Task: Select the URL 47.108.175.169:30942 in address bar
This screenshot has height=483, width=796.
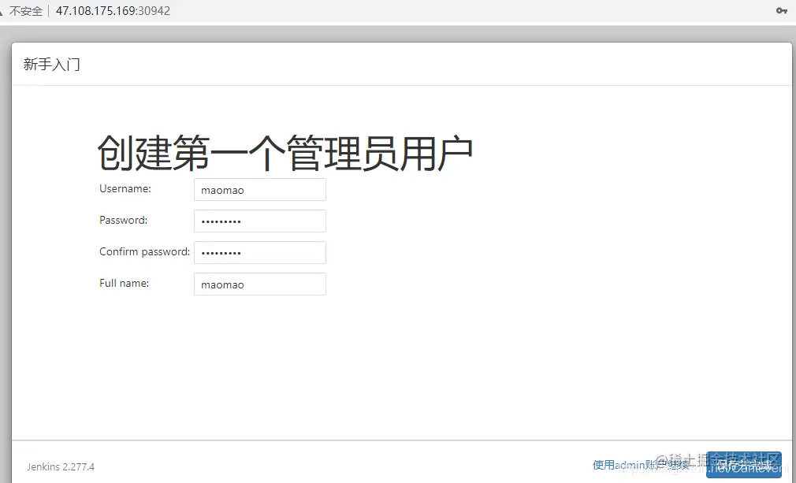Action: (113, 11)
